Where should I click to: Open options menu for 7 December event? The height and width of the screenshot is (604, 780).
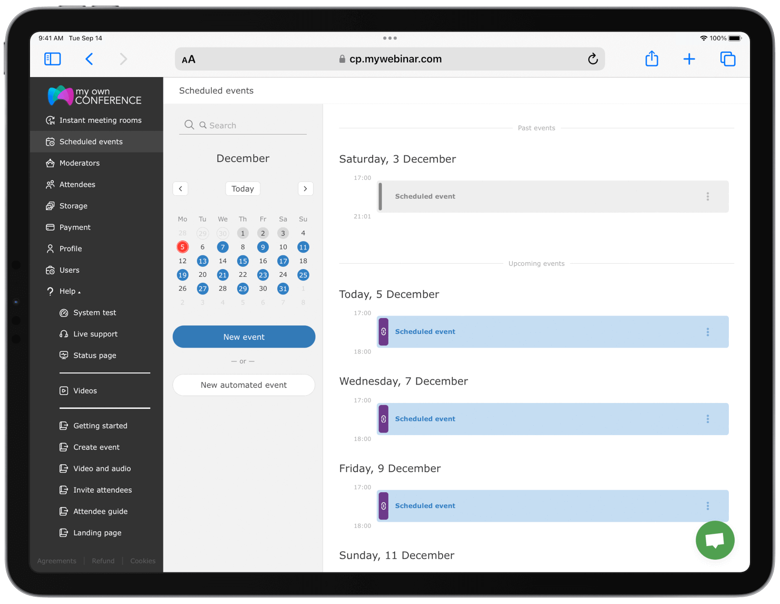tap(708, 419)
